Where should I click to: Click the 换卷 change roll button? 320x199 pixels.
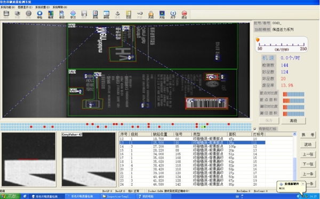(308, 135)
